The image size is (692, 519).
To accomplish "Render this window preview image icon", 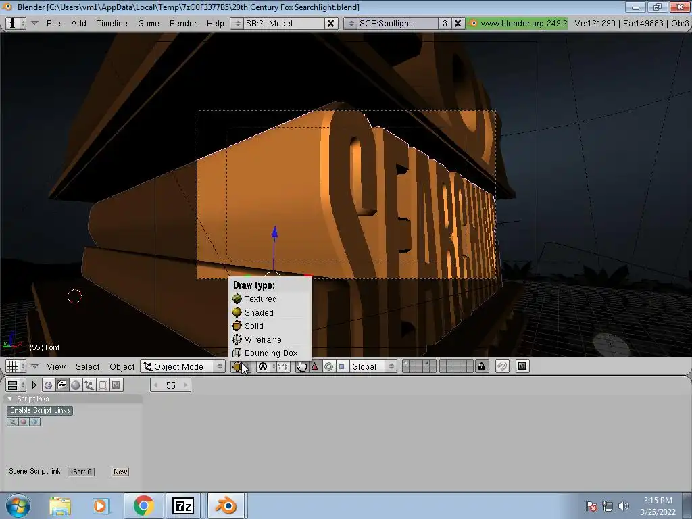I will [x=522, y=366].
